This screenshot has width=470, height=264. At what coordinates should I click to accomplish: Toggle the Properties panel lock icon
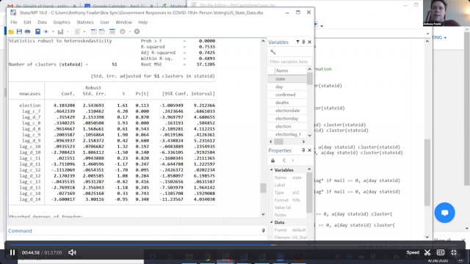point(272,161)
